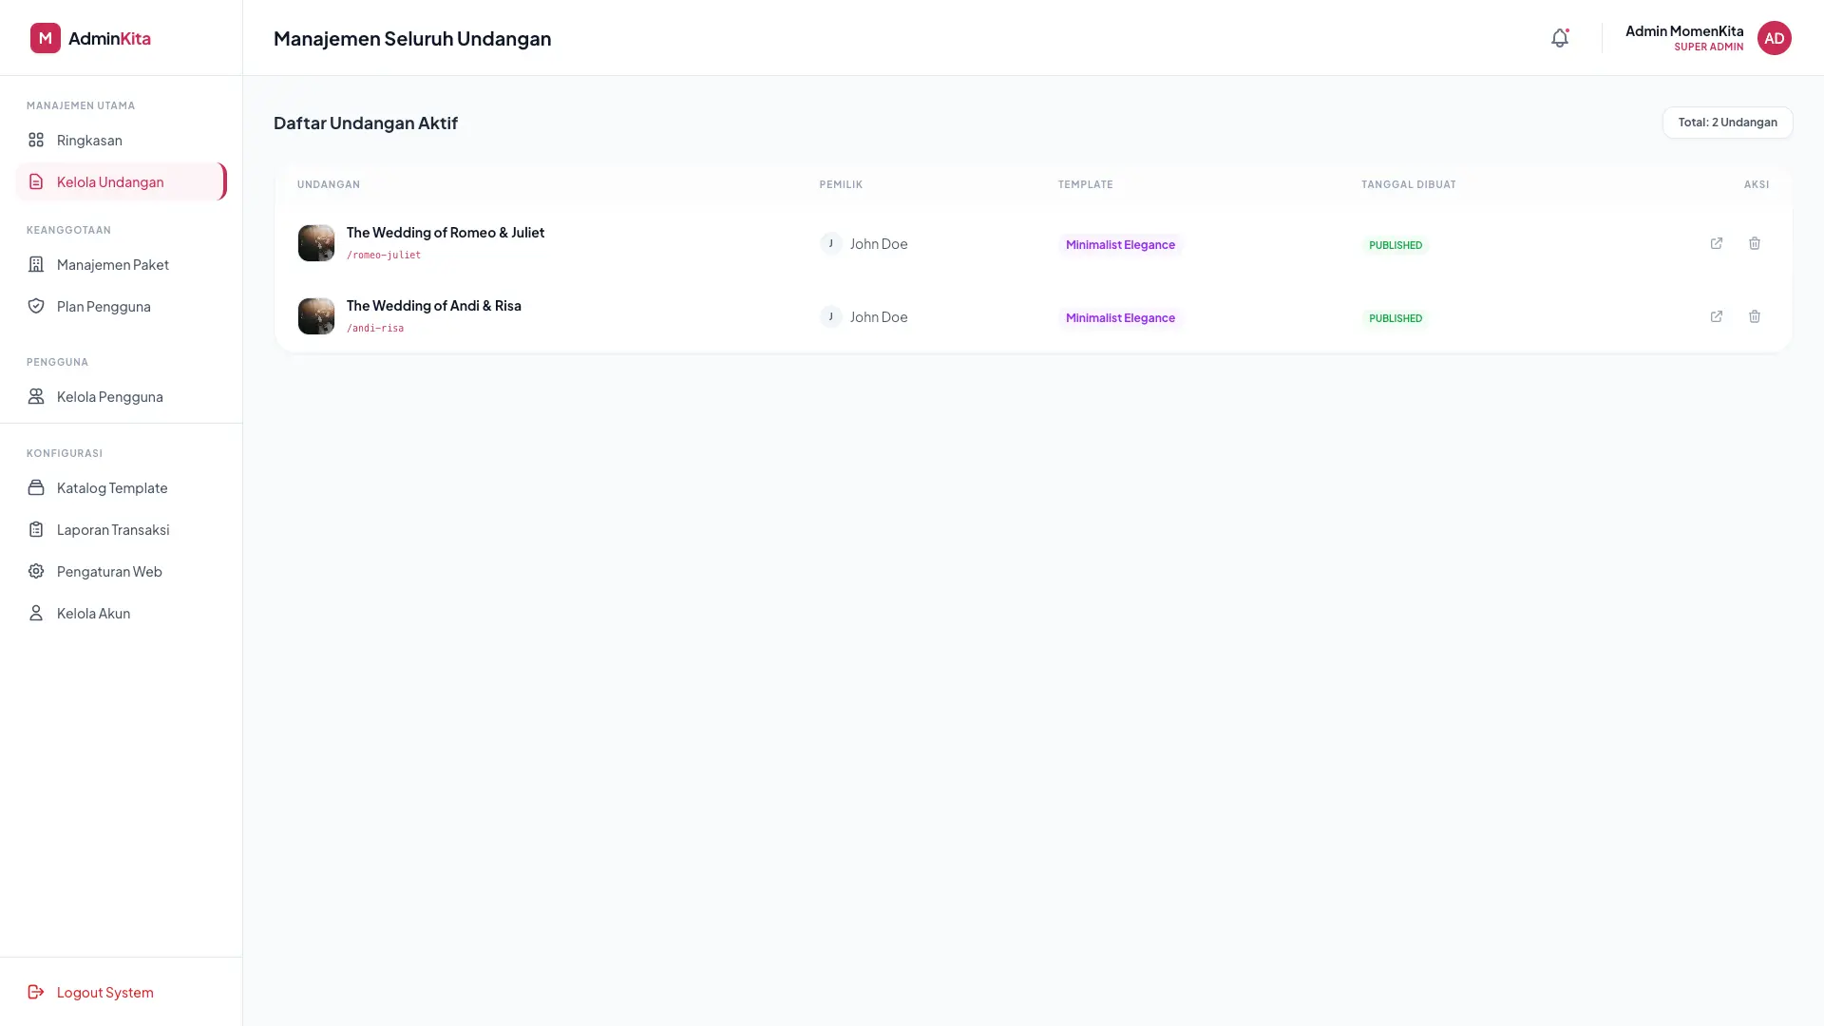This screenshot has height=1026, width=1824.
Task: Click the Katalog Template icon
Action: 36,487
